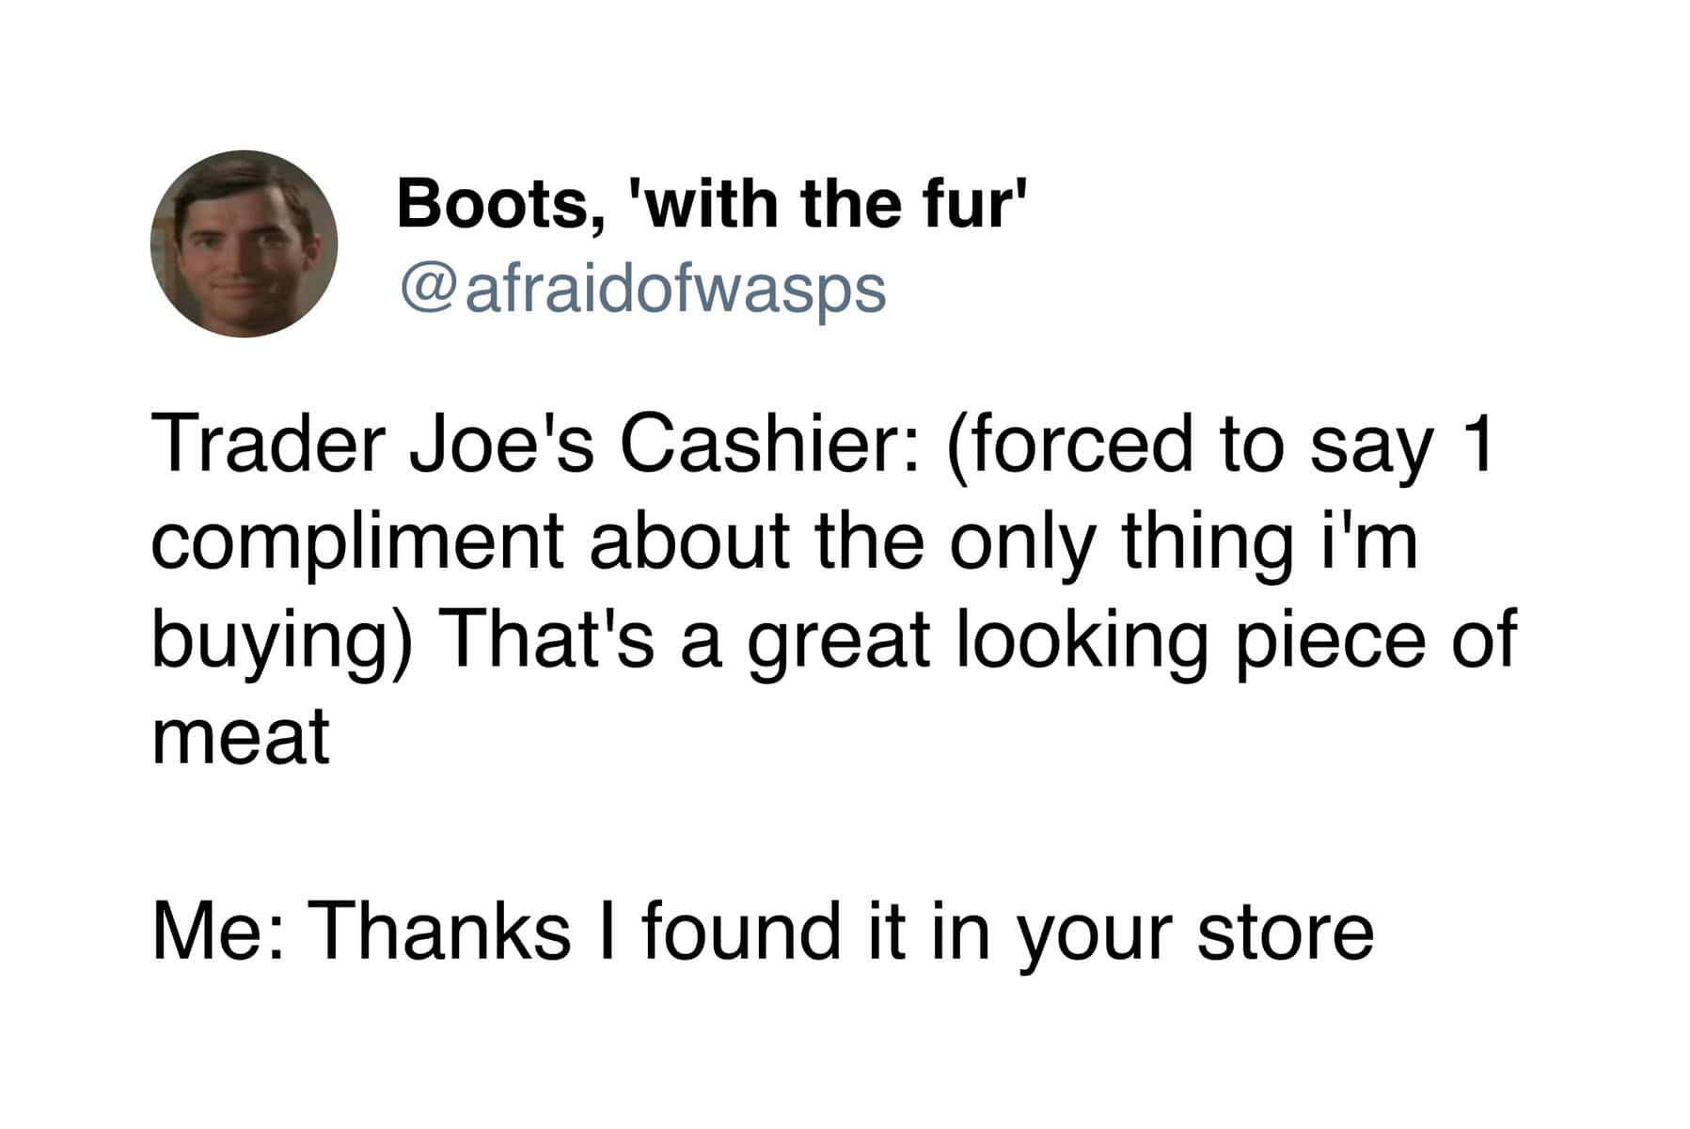Select the word "compliment" in the tweet

coord(355,545)
